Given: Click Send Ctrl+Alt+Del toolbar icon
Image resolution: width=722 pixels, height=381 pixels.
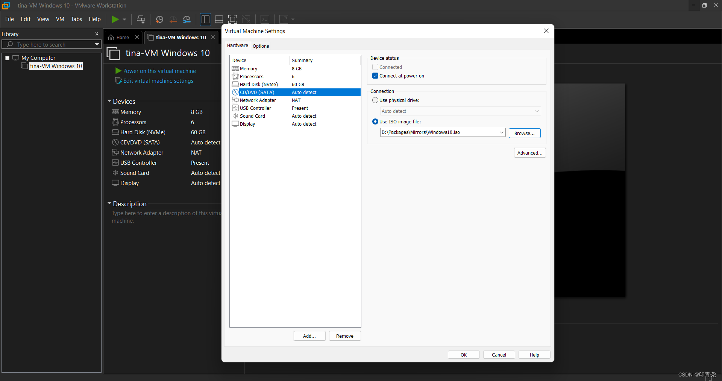Looking at the screenshot, I should point(141,19).
